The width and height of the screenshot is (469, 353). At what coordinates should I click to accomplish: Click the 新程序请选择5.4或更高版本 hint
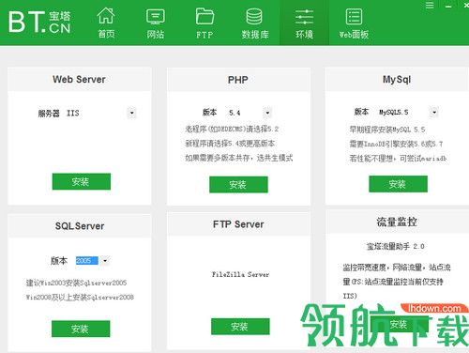(x=230, y=144)
